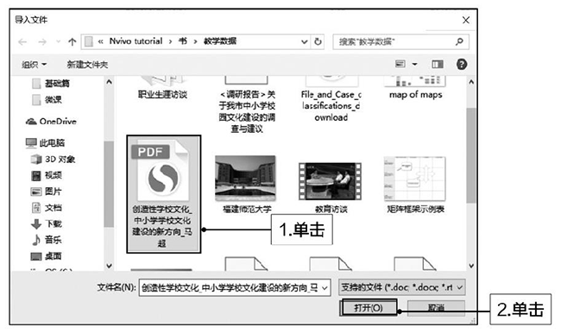
Task: Click the up-directory arrow icon
Action: point(72,42)
